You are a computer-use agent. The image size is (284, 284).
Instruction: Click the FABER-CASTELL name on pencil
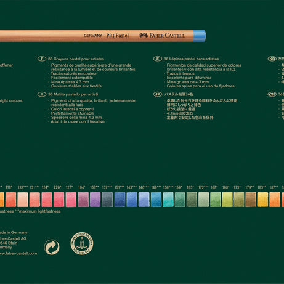click(x=167, y=36)
